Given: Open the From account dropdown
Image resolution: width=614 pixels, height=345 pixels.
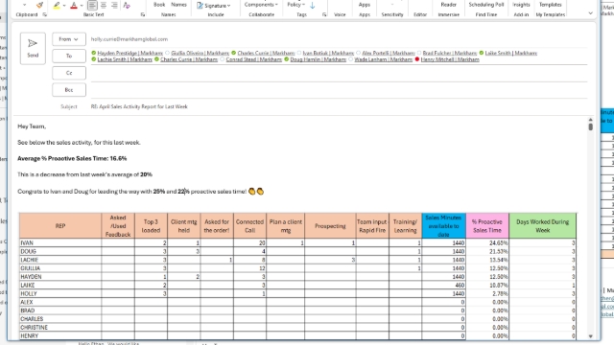Looking at the screenshot, I should pyautogui.click(x=69, y=39).
